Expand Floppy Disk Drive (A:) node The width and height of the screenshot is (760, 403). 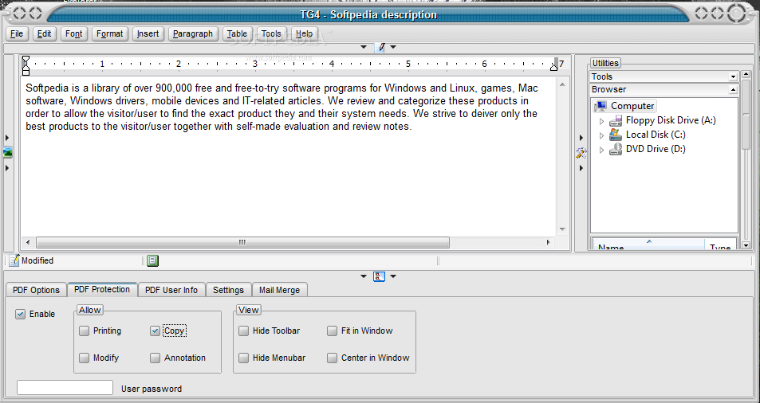[602, 121]
